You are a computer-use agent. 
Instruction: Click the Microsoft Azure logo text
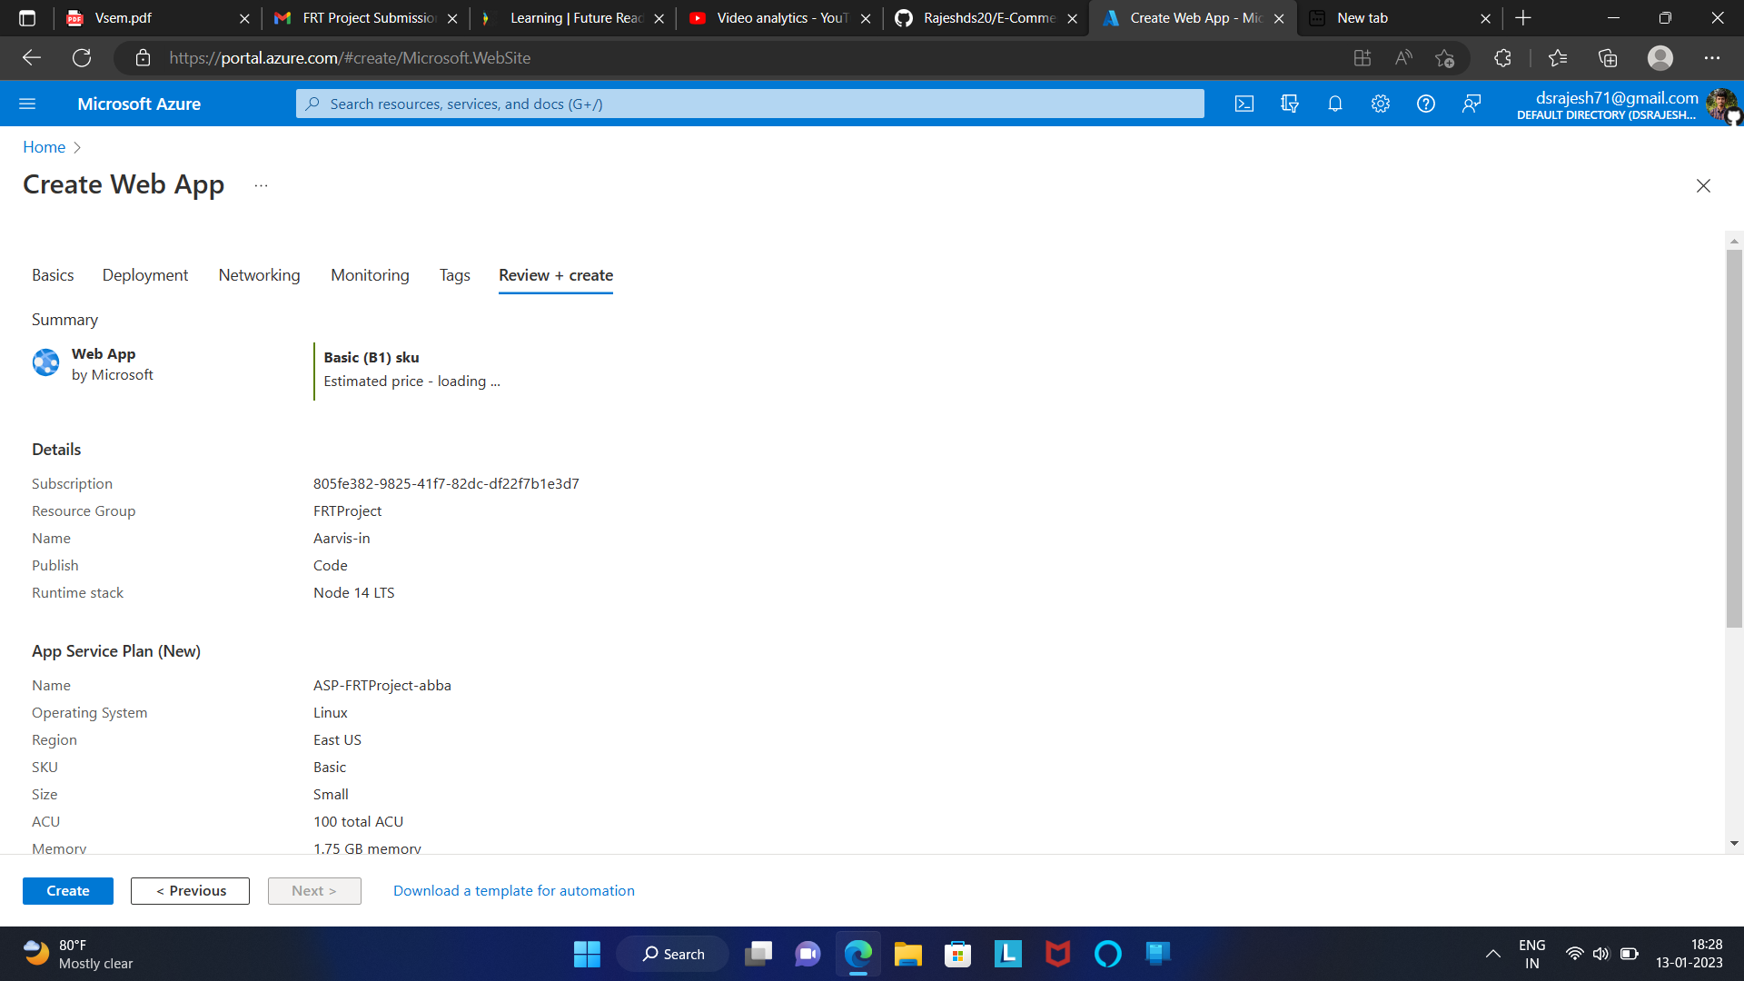(139, 104)
